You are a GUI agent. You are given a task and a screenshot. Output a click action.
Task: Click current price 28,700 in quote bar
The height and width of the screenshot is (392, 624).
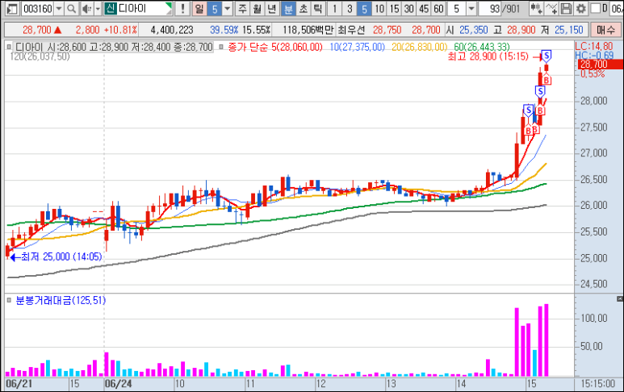[x=37, y=30]
